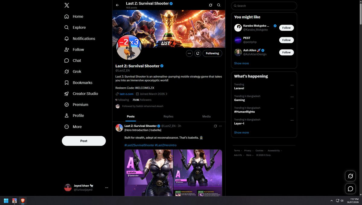362x205 pixels.
Task: Follow Ash Allen
Action: click(x=286, y=52)
